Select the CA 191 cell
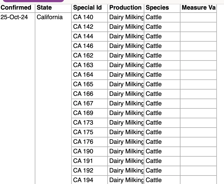The height and width of the screenshot is (184, 224). pos(90,161)
